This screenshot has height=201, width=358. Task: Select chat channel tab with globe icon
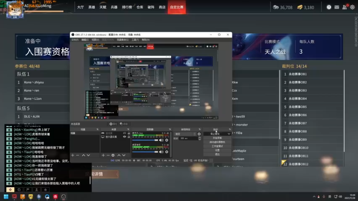tap(19, 189)
